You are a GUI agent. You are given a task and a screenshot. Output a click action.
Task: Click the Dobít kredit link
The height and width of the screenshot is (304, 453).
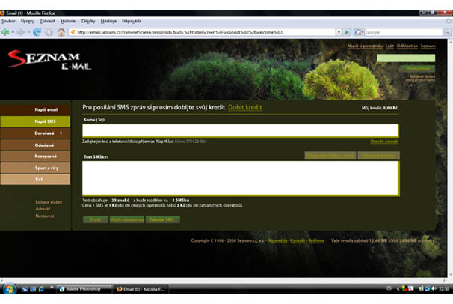coord(244,108)
